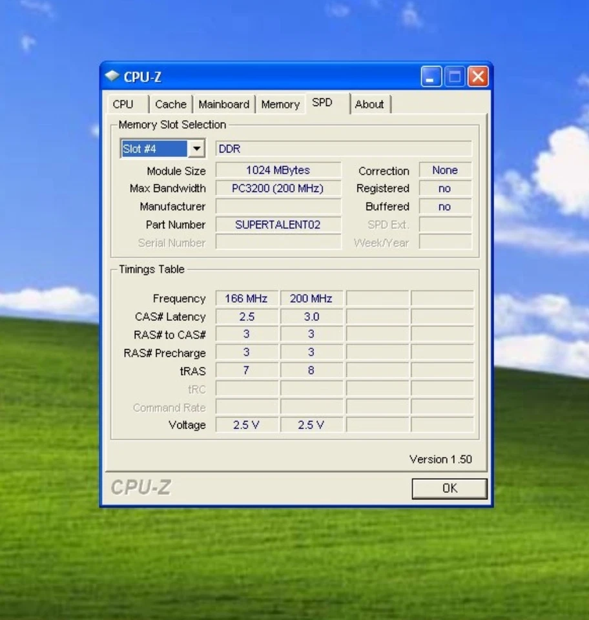Minimize the CPU-Z window
The image size is (589, 620).
431,77
